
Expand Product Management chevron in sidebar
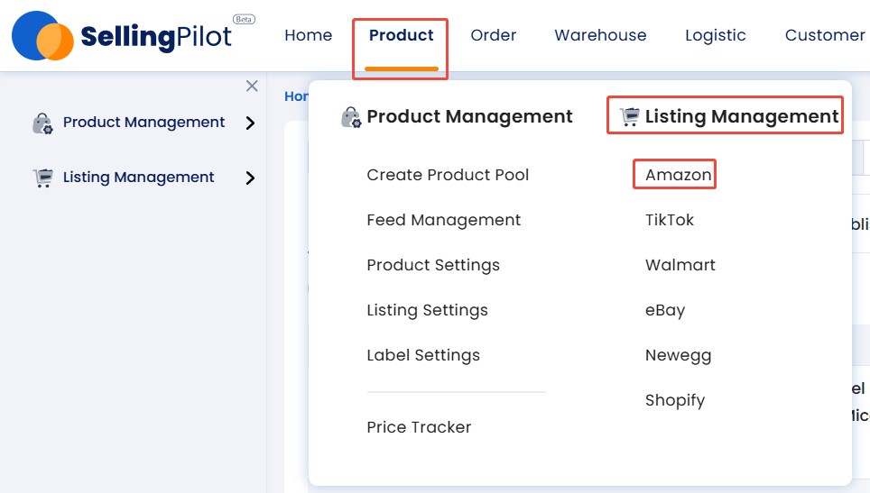(250, 123)
